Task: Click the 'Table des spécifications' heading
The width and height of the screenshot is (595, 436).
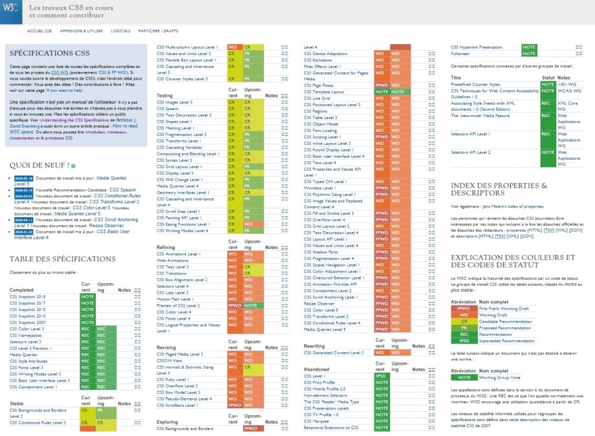Action: 63,259
